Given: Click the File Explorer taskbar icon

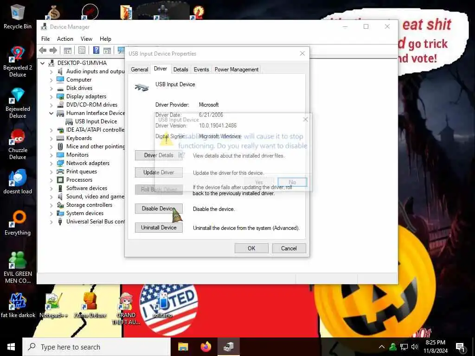Looking at the screenshot, I should click(183, 347).
